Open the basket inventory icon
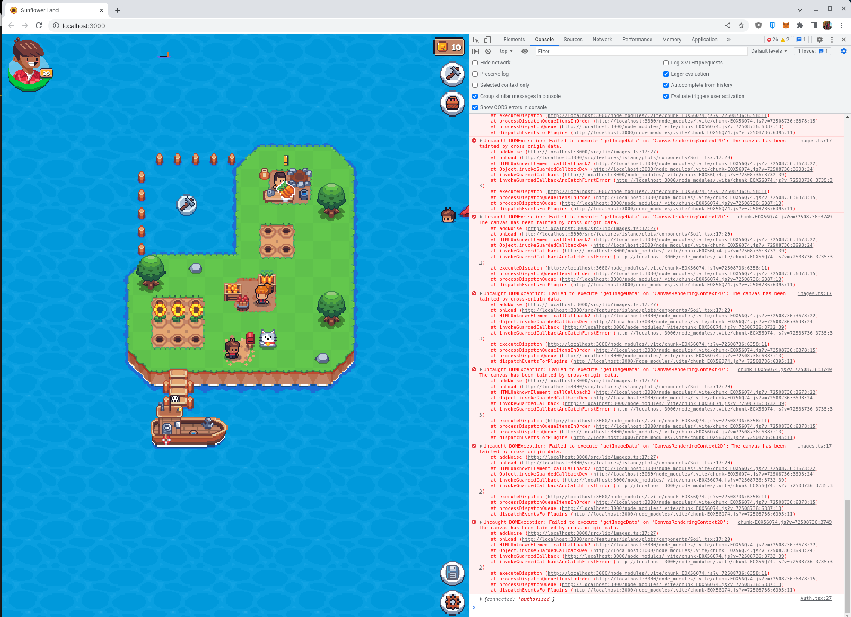The width and height of the screenshot is (851, 617). click(x=452, y=103)
